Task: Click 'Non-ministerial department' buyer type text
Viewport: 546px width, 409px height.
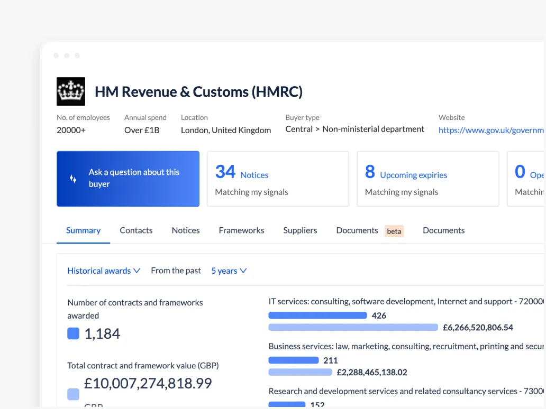Action: (x=374, y=129)
